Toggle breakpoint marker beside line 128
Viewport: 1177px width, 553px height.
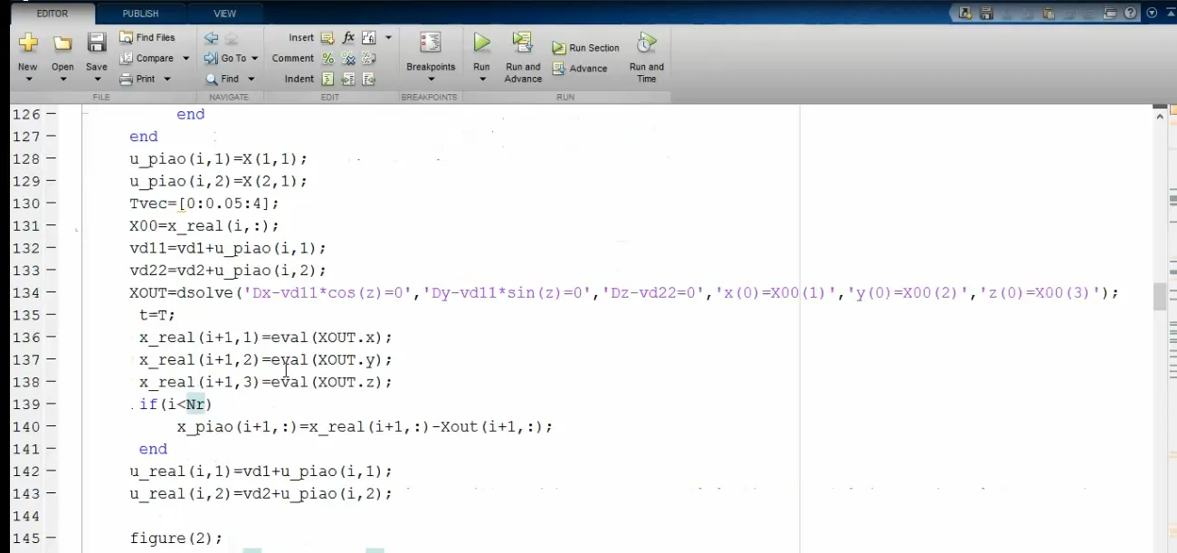coord(51,158)
